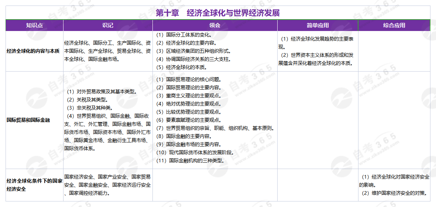Image resolution: width=436 pixels, height=207 pixels.
Task: Click the line 现代国际货币体系的发展阶段
Action: point(195,152)
